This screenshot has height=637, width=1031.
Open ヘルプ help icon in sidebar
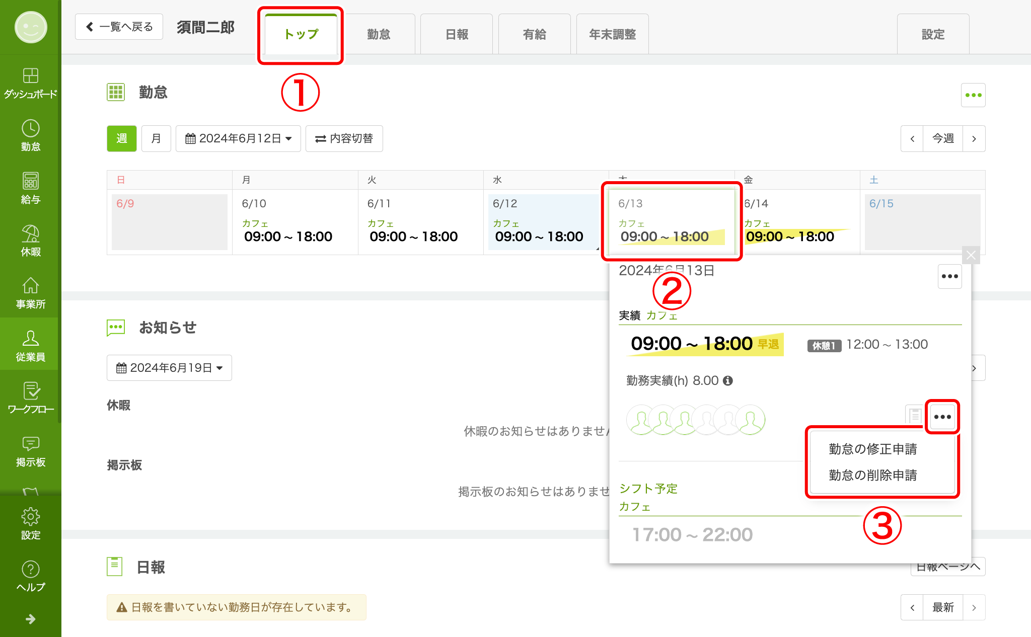[x=30, y=577]
